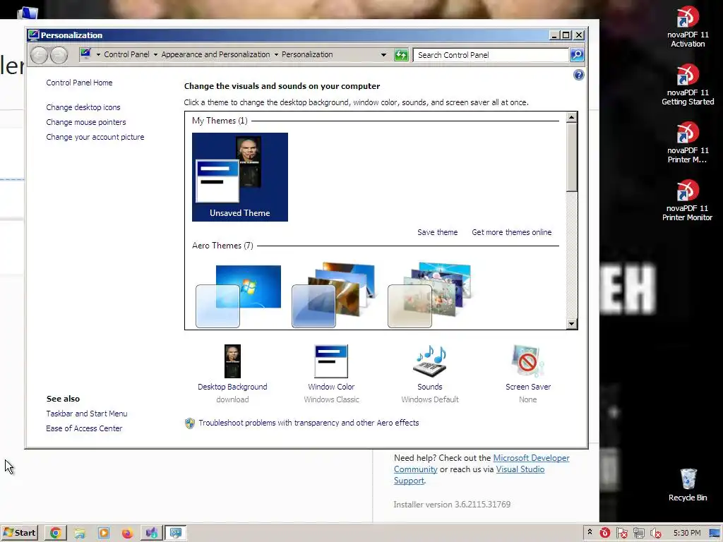
Task: Click the help question mark icon
Action: tap(579, 75)
